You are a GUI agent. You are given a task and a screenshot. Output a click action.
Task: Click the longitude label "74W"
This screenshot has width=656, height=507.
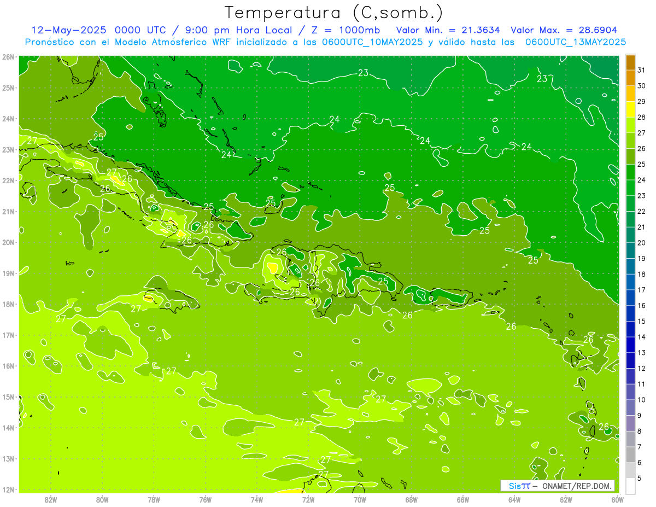pyautogui.click(x=257, y=499)
